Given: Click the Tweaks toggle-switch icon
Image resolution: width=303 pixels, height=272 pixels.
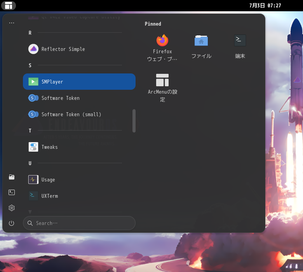Looking at the screenshot, I should pos(33,147).
